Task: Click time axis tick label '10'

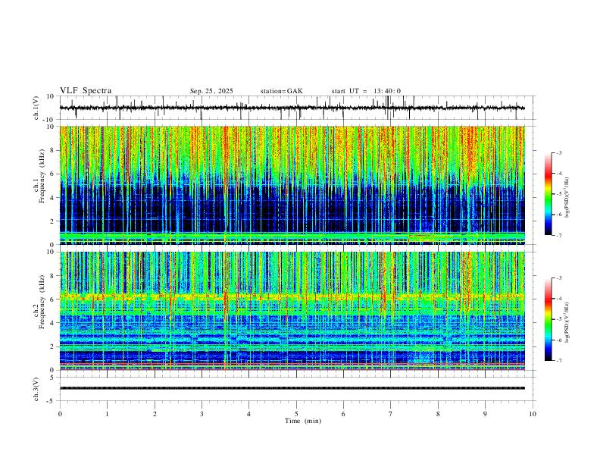Action: coord(533,414)
